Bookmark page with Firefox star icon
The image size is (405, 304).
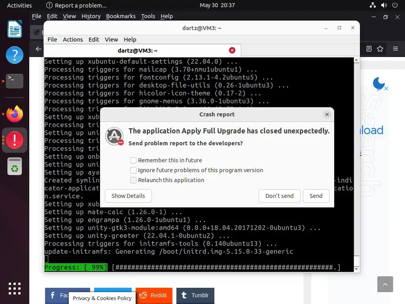point(380,49)
